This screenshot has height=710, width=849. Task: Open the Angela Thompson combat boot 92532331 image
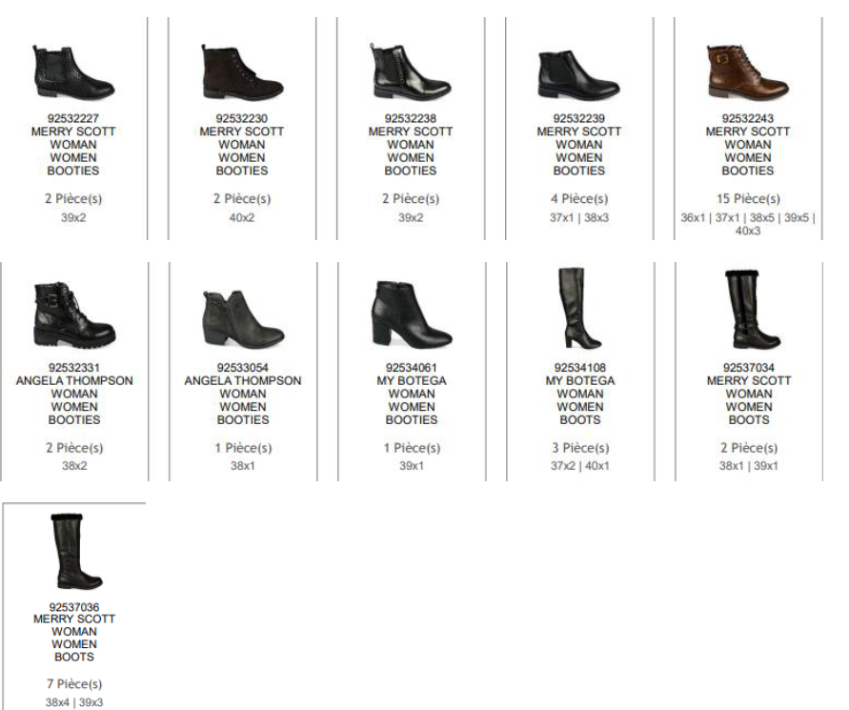73,314
